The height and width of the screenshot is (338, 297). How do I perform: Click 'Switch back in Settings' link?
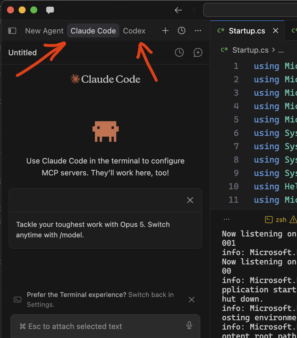(100, 300)
